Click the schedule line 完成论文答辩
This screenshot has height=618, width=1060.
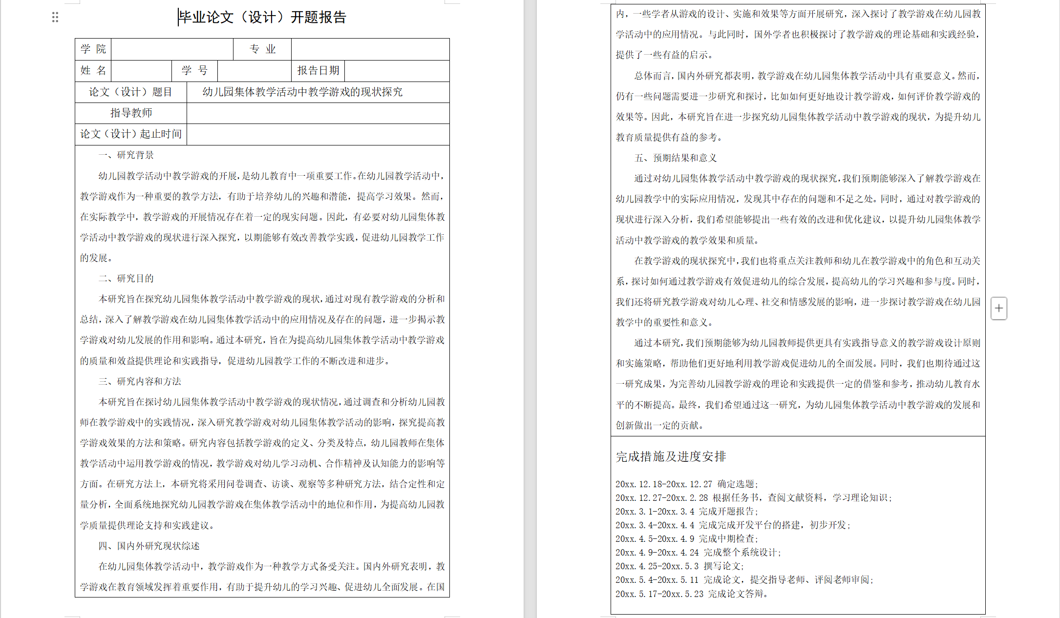(x=691, y=594)
